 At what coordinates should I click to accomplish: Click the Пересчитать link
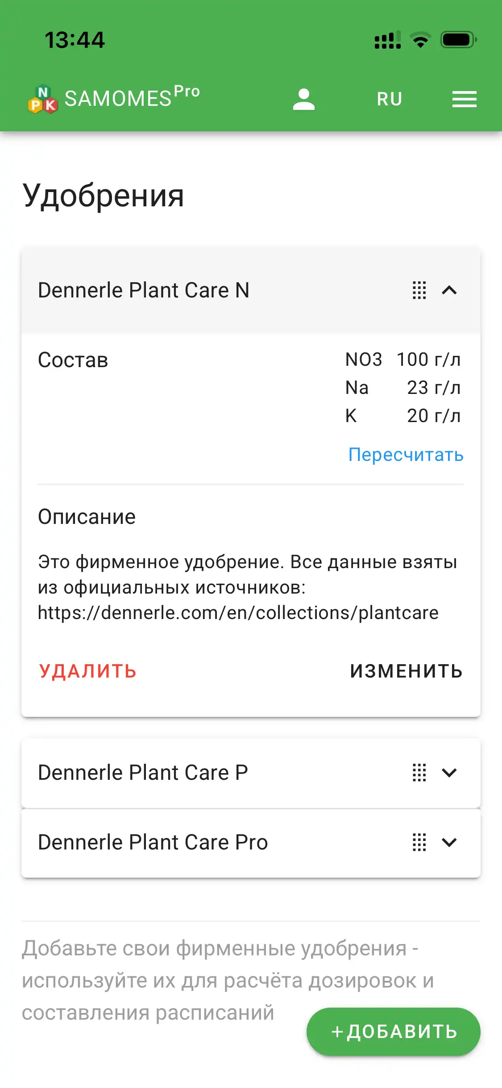click(406, 455)
